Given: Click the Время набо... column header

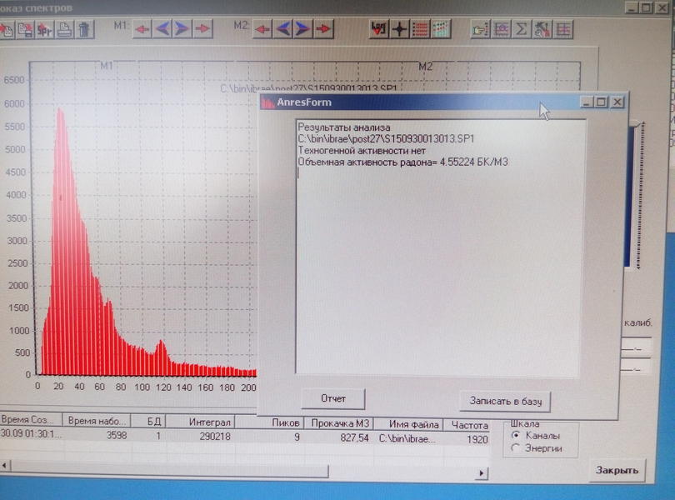Looking at the screenshot, I should click(97, 420).
